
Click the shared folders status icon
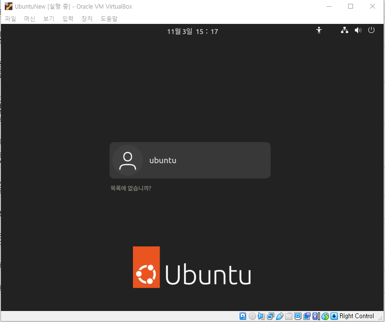[x=288, y=316]
